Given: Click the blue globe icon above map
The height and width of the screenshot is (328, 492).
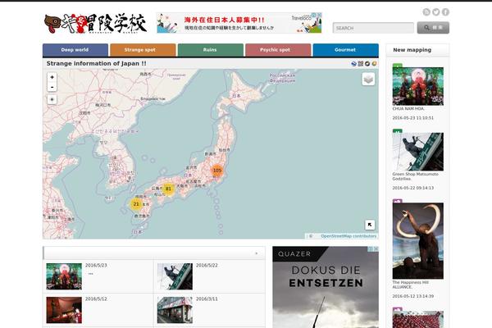Looking at the screenshot, I should pos(354,64).
